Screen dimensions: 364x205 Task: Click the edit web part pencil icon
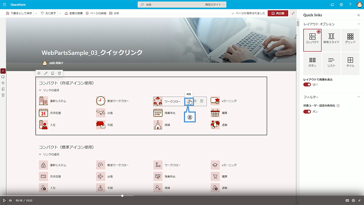(46, 73)
